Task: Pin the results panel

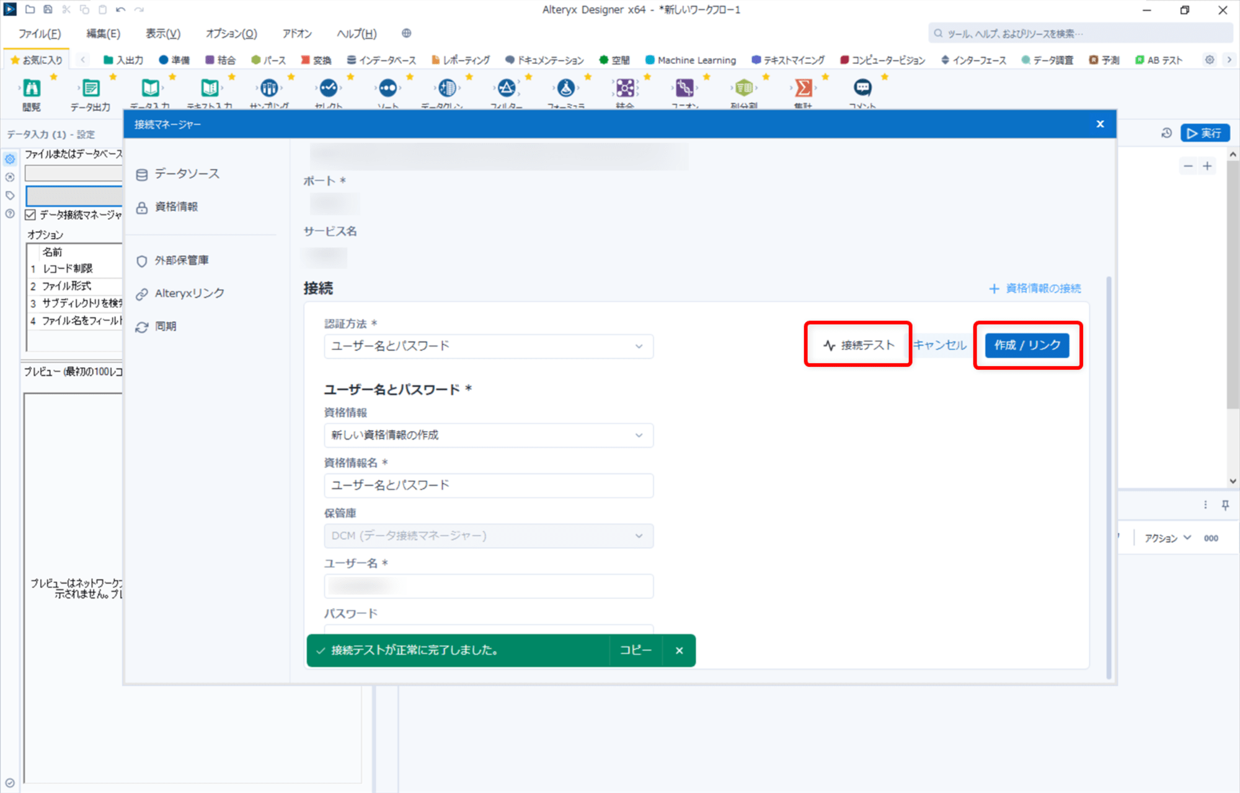Action: tap(1225, 505)
